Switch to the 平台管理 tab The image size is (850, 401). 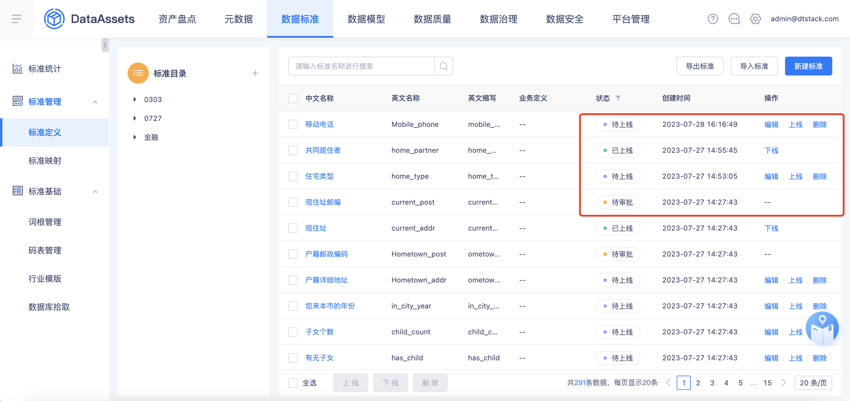pyautogui.click(x=631, y=19)
